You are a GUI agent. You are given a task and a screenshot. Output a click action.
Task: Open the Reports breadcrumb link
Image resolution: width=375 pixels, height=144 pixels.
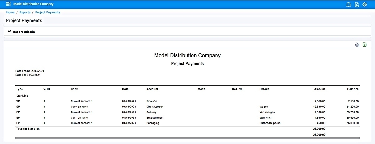25,12
